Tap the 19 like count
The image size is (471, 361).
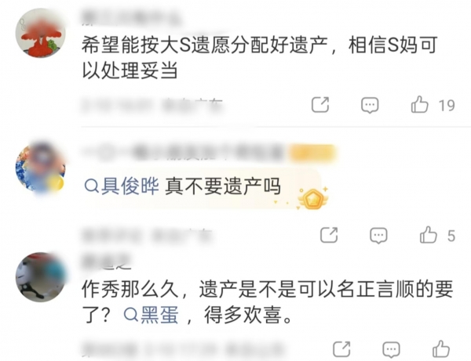(x=447, y=106)
